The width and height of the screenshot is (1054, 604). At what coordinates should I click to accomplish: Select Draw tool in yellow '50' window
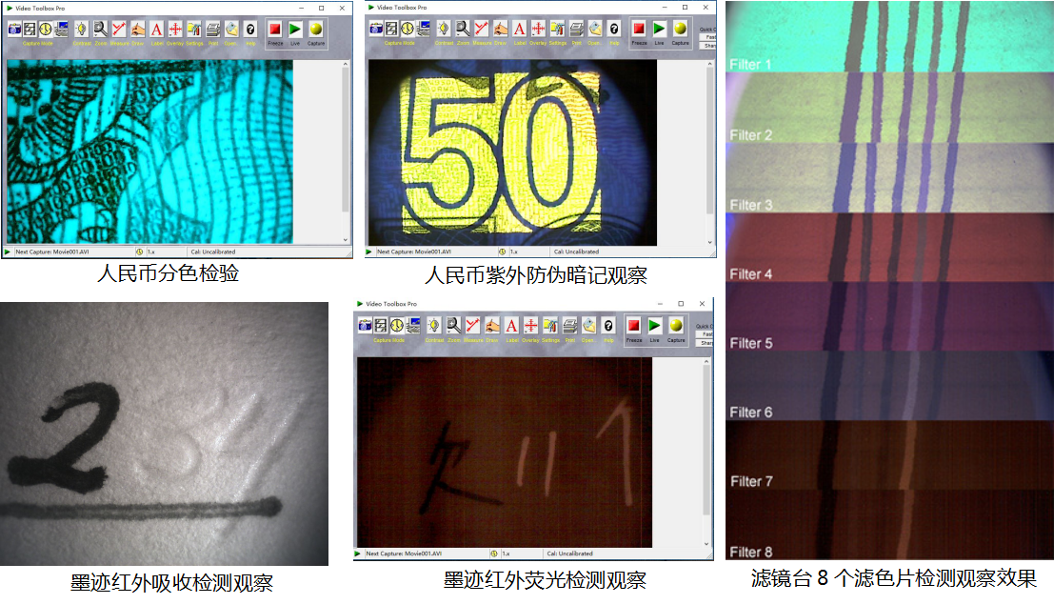coord(501,29)
